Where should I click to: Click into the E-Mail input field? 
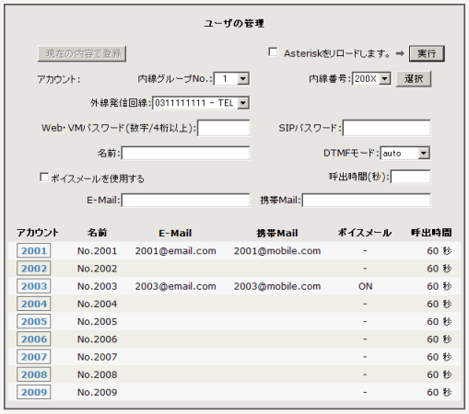click(185, 201)
